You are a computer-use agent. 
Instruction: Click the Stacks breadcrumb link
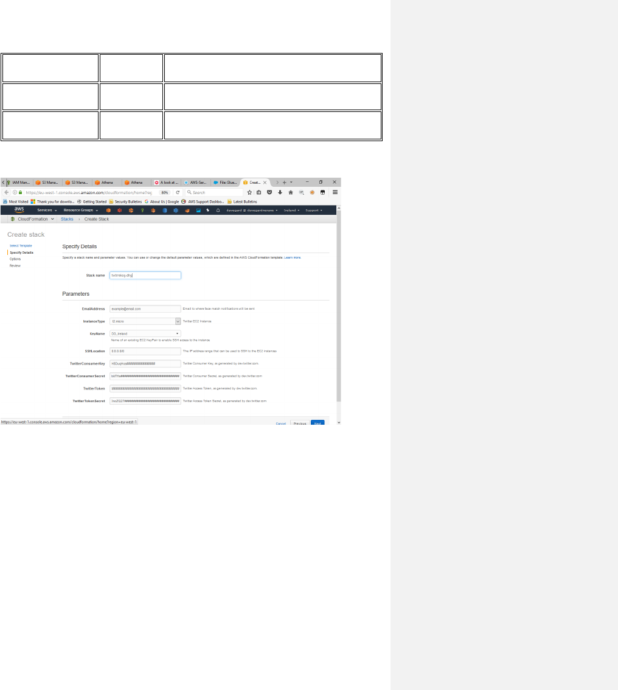pos(67,218)
